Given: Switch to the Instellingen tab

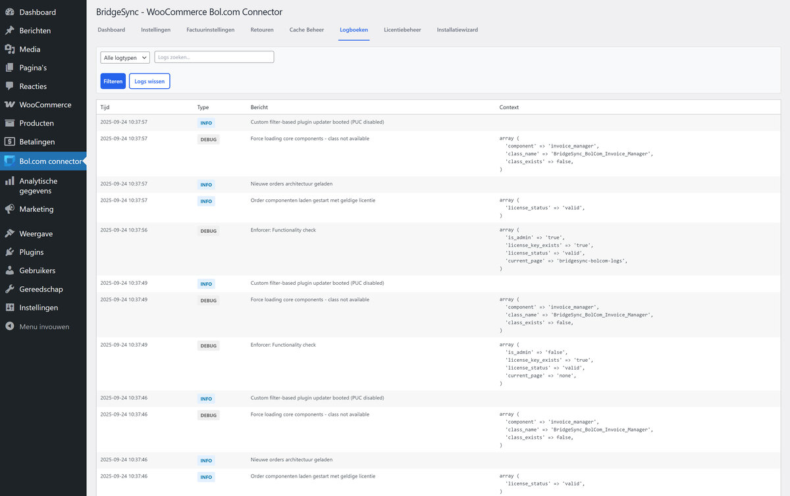Looking at the screenshot, I should tap(155, 30).
